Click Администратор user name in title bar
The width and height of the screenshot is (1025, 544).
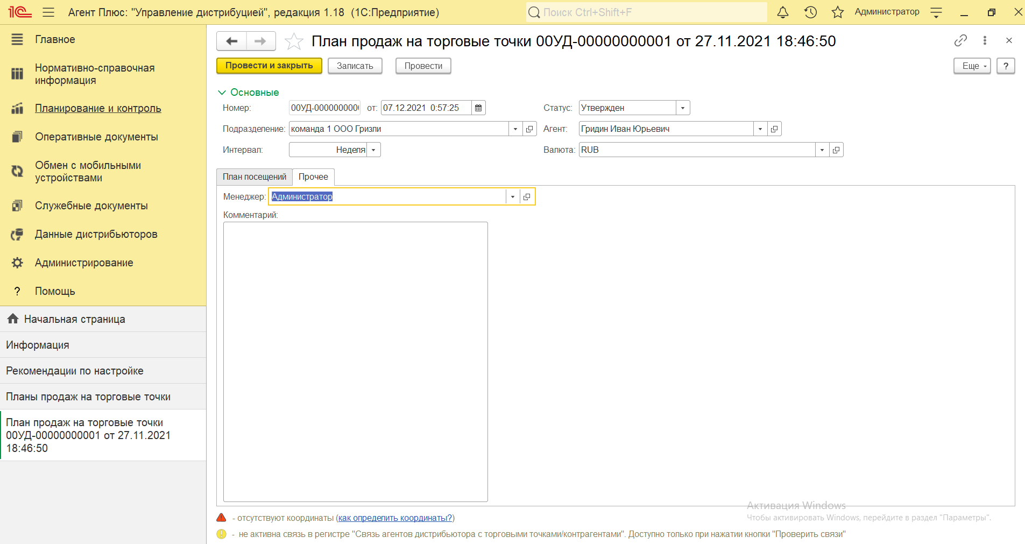(887, 12)
